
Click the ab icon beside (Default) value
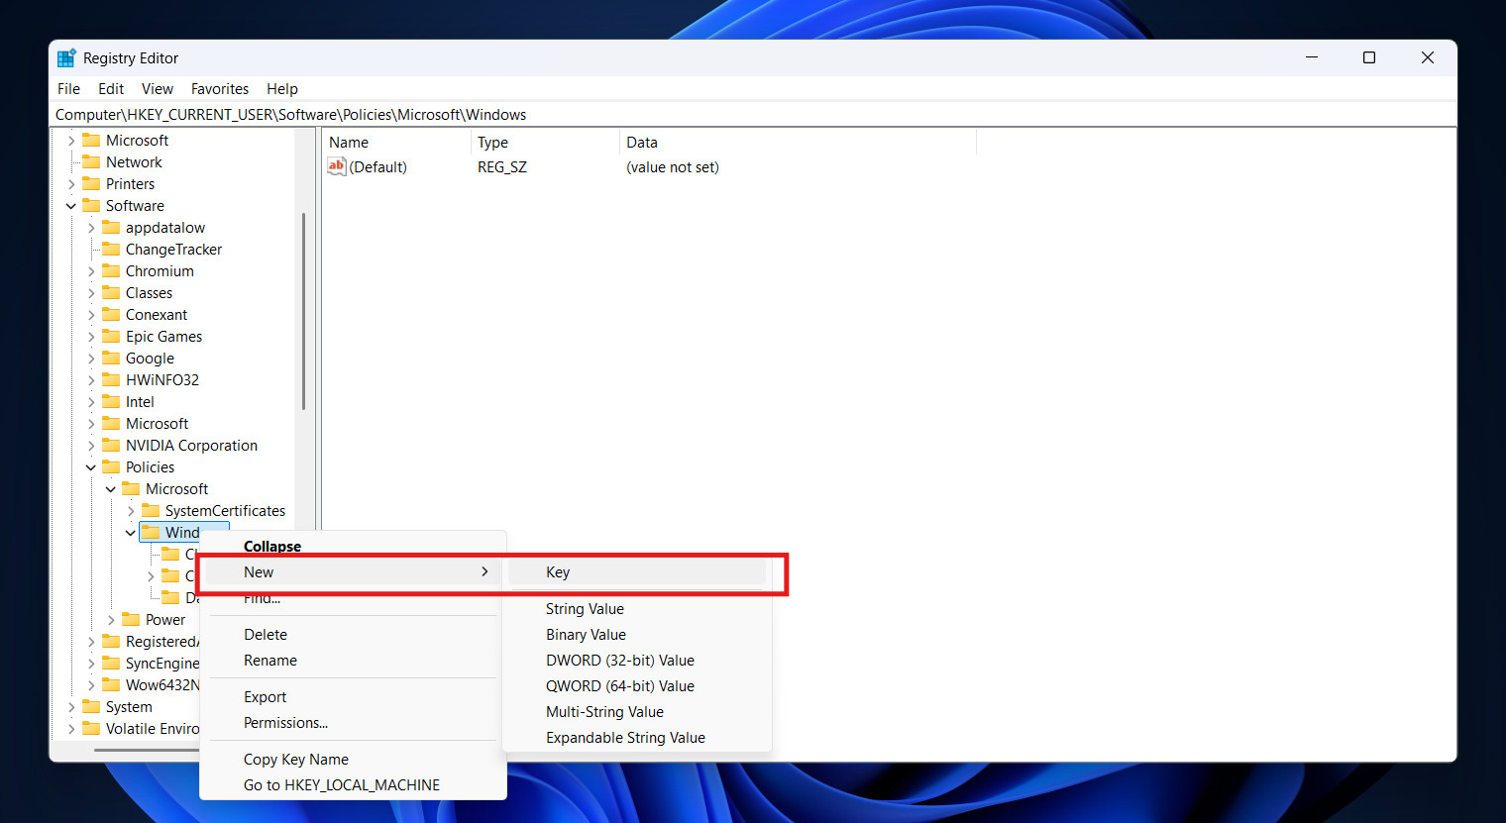click(337, 166)
